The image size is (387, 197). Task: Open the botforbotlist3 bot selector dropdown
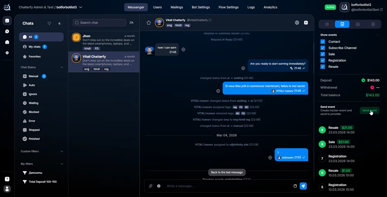point(70,7)
